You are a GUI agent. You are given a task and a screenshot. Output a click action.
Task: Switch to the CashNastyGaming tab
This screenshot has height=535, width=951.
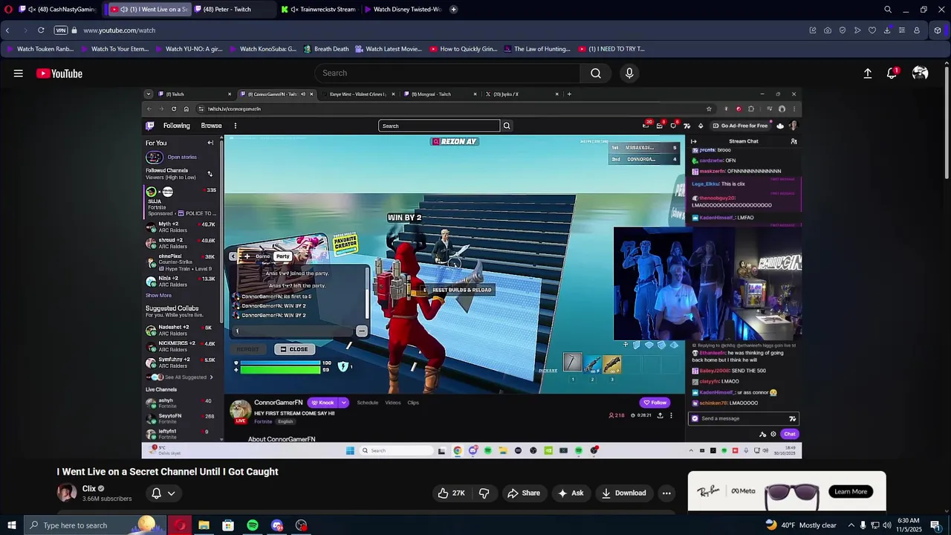coord(58,10)
